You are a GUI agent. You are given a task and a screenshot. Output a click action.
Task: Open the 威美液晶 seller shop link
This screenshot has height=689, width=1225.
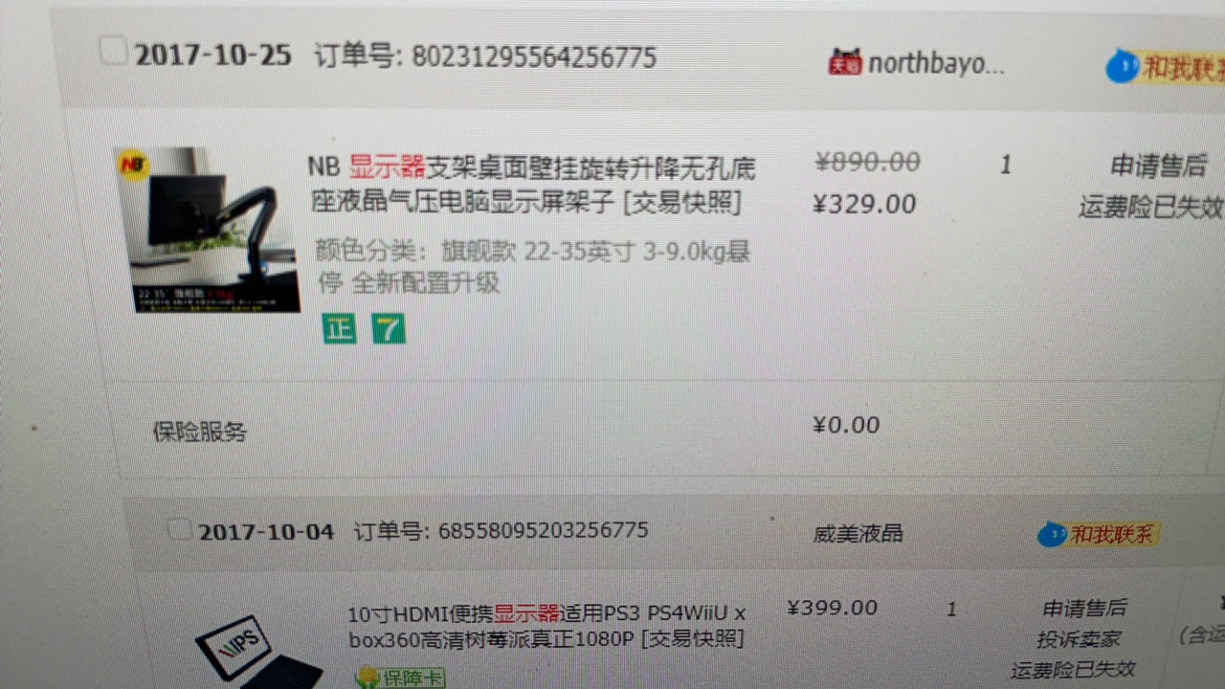click(858, 533)
